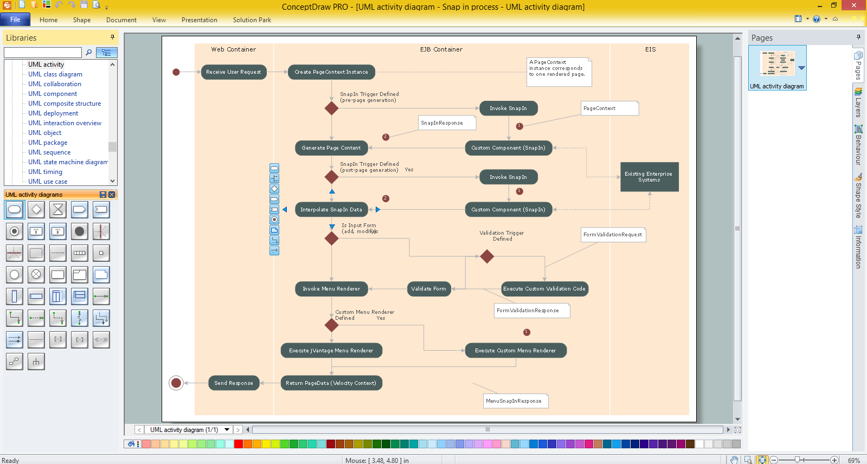Choose the Send Signal pentagon shape
Viewport: 867px width, 464px height.
pos(80,210)
